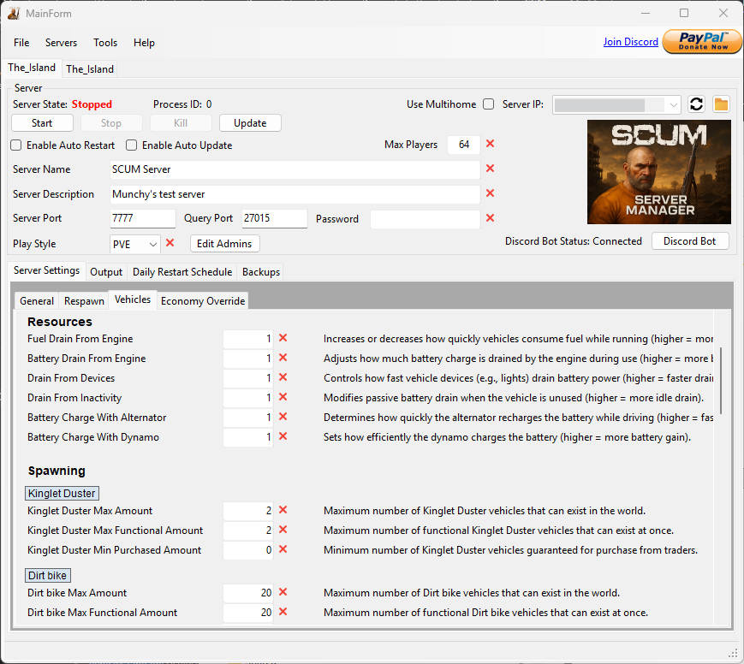Click the Server Name input field

295,169
